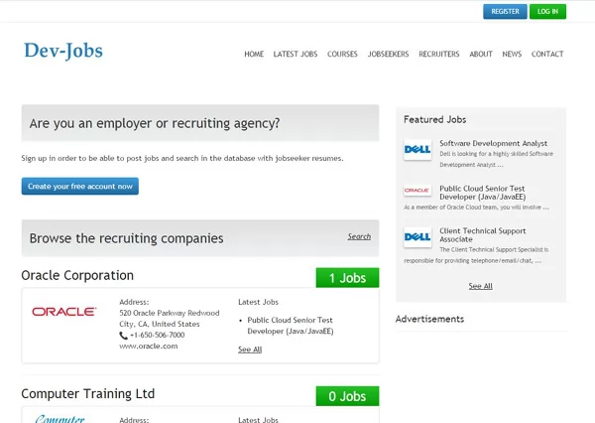The image size is (595, 423).
Task: Open the Computer Training Ltd company heading
Action: [88, 394]
